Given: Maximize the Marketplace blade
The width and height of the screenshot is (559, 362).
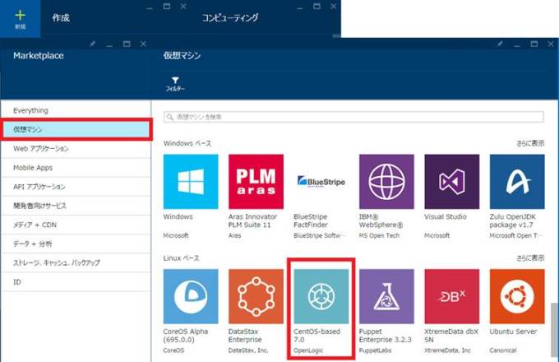Looking at the screenshot, I should click(x=127, y=44).
